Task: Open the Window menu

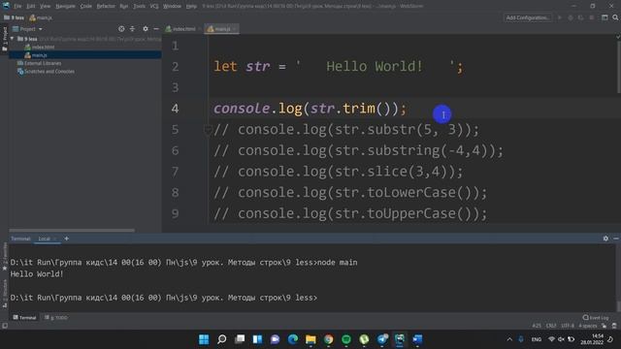Action: [172, 6]
